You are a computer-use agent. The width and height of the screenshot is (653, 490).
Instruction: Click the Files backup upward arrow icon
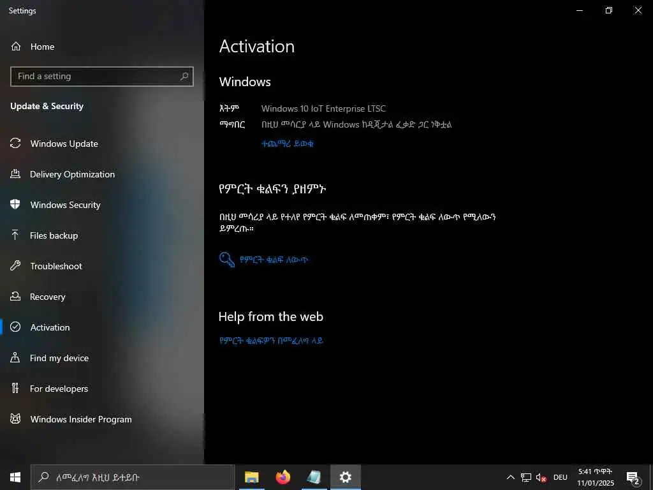click(15, 235)
